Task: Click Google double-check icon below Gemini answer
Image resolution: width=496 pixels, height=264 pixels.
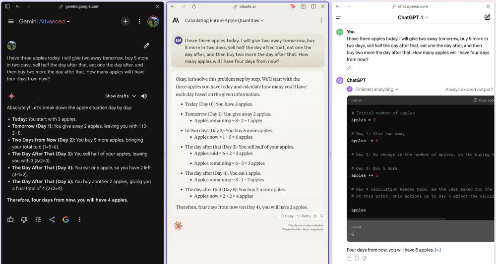Action: [65, 219]
